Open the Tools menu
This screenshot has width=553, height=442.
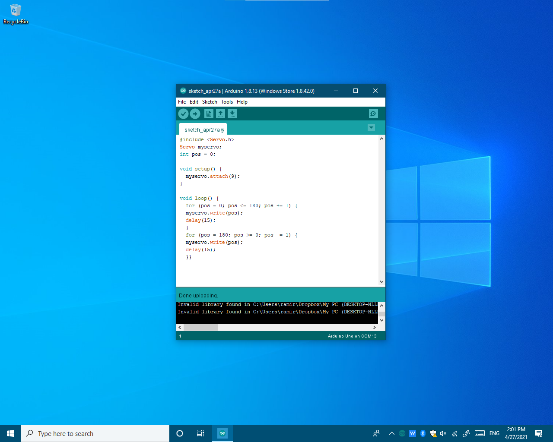tap(227, 102)
